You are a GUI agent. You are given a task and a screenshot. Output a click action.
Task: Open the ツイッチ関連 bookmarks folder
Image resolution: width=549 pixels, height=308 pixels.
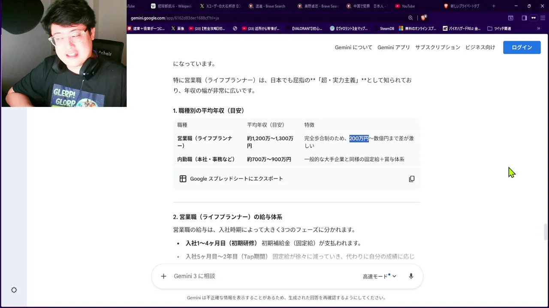(499, 29)
